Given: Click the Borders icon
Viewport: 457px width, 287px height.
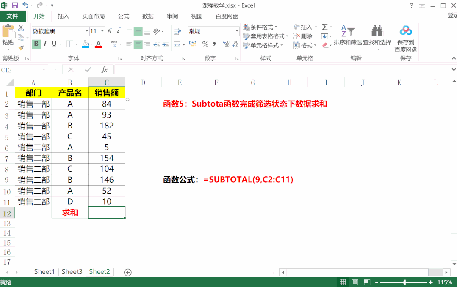Looking at the screenshot, I should (x=69, y=44).
